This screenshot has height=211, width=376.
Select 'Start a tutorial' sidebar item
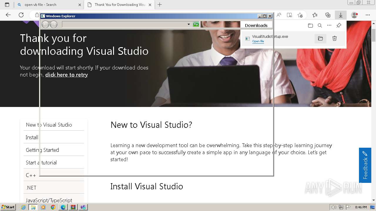pyautogui.click(x=54, y=162)
